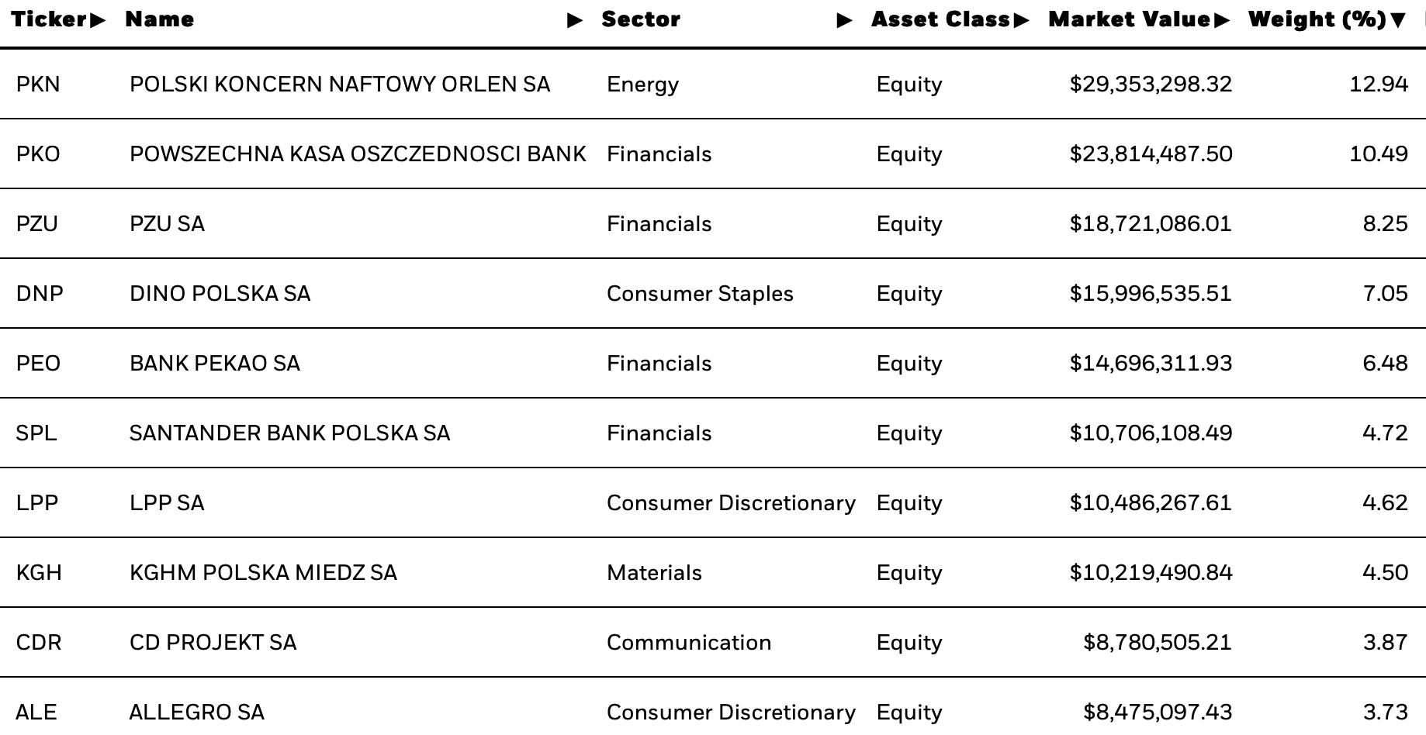The image size is (1426, 735).
Task: Select market value $18,721,086.01
Action: (x=1151, y=224)
